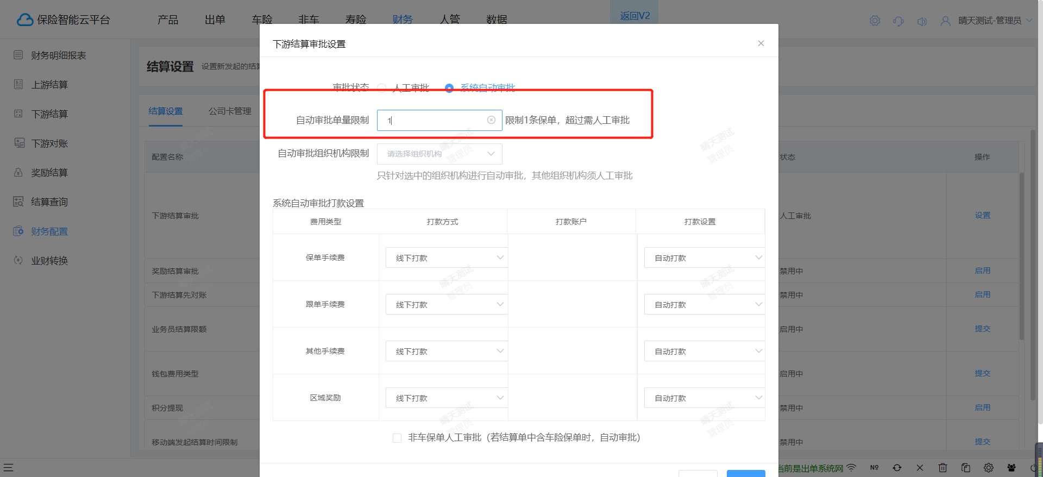Click 提交 link for 钱包费用类型 row
1043x477 pixels.
982,373
